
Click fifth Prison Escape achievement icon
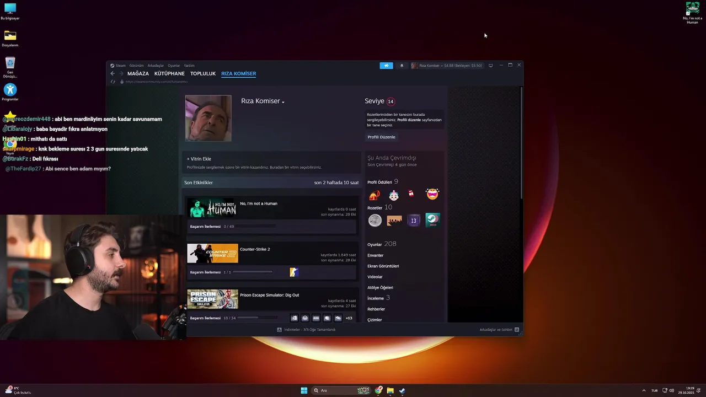point(338,318)
